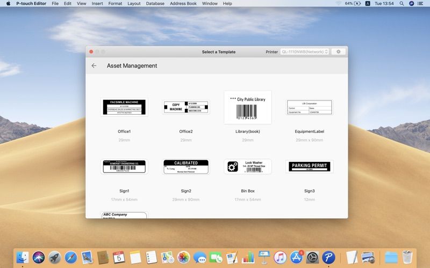
Task: Choose the Sign2 CALIBRATED template
Action: (186, 167)
